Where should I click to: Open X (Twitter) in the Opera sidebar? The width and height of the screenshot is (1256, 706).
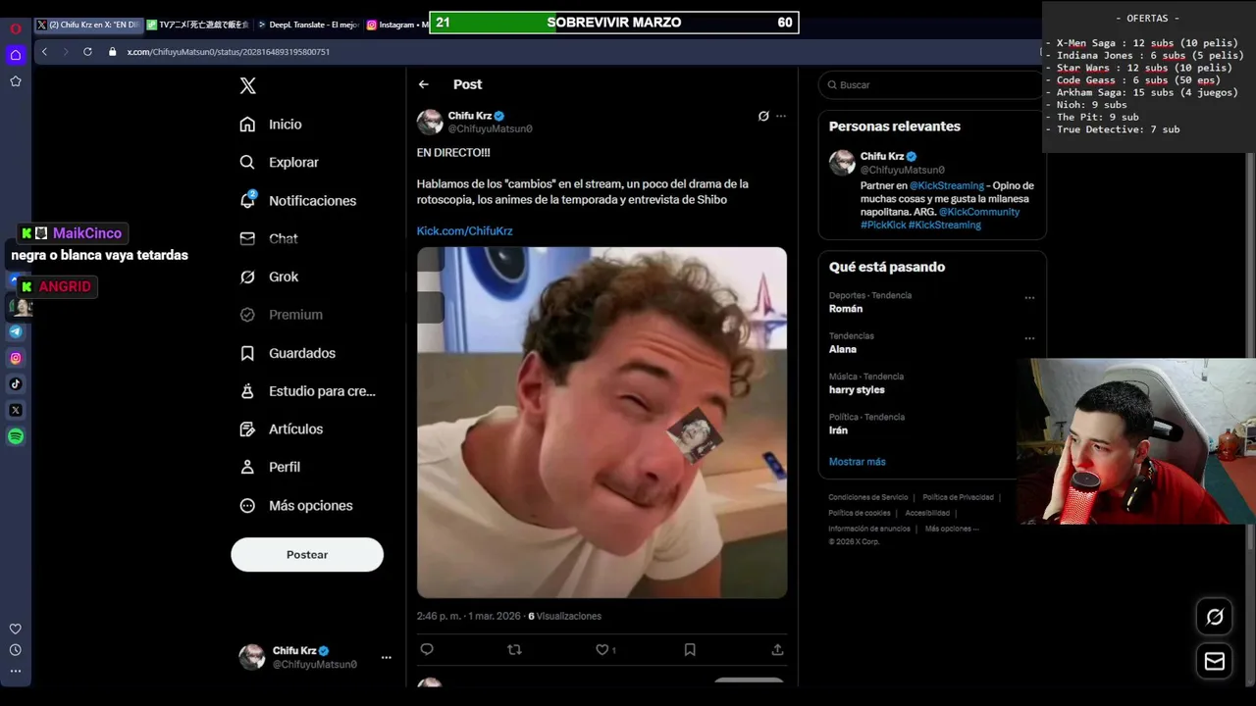tap(16, 410)
